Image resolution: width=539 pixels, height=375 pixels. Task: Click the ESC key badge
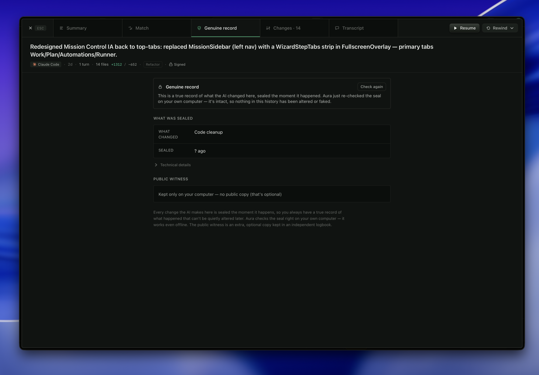40,28
